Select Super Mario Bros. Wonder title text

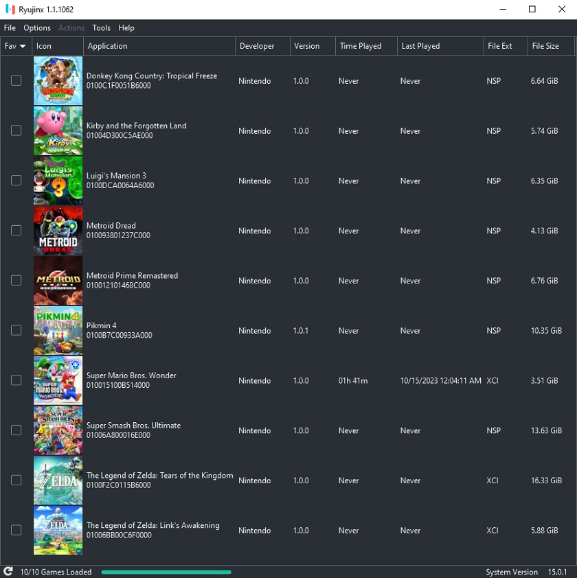[x=131, y=375]
